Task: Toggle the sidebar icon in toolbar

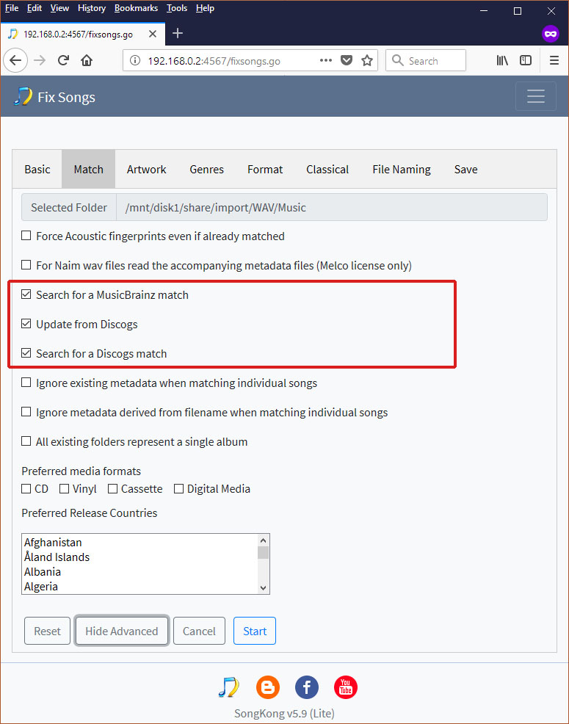Action: (x=526, y=60)
